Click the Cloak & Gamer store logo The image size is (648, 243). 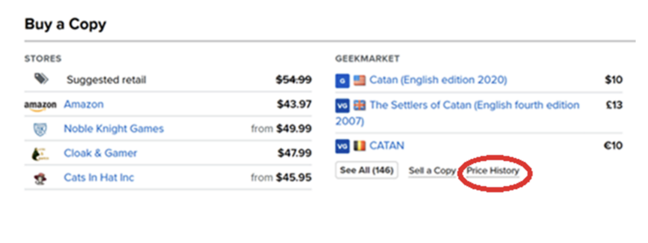coord(40,154)
